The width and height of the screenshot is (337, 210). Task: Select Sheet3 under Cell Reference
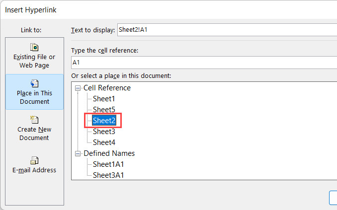pyautogui.click(x=104, y=132)
